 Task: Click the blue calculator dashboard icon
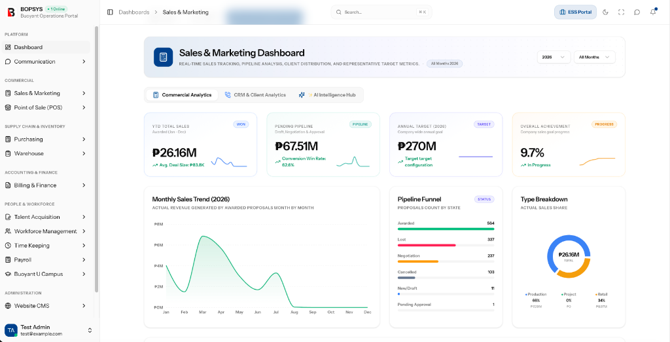point(163,57)
